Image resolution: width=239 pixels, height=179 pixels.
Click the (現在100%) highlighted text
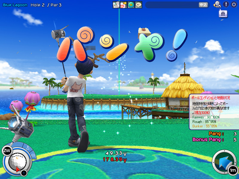(x=202, y=113)
